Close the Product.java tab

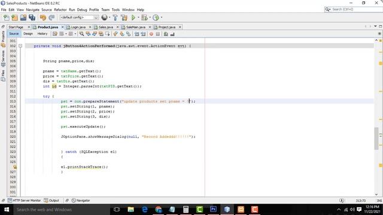(62, 27)
